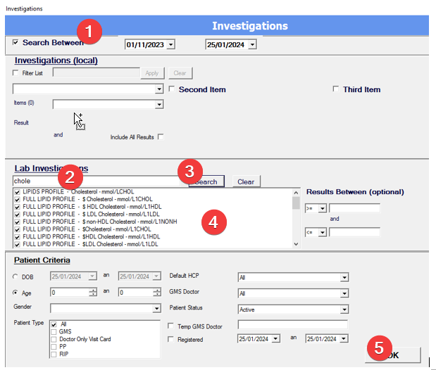Open the end date 25/01/2024 dropdown
Viewport: 436px width, 370px height.
tap(252, 45)
